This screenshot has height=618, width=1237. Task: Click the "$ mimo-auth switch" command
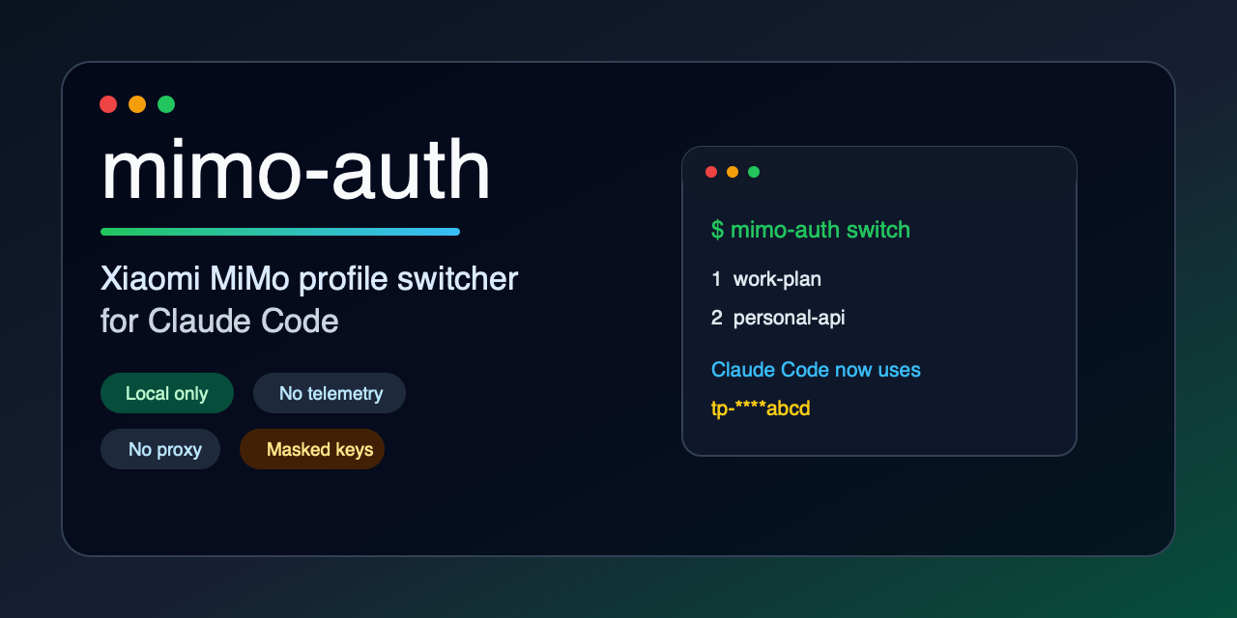(x=811, y=230)
